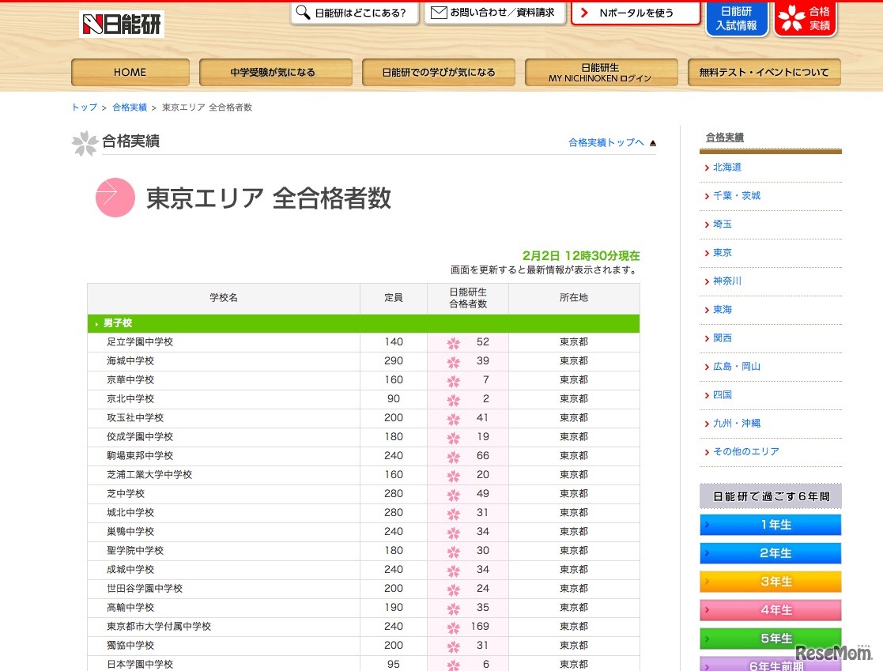Click トップ in the breadcrumb trail
The height and width of the screenshot is (671, 883).
click(83, 107)
